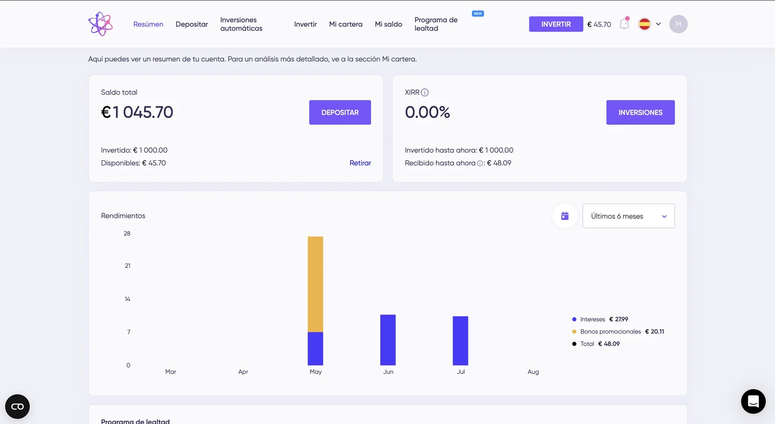
Task: Open the user avatar labeled M
Action: pyautogui.click(x=678, y=24)
